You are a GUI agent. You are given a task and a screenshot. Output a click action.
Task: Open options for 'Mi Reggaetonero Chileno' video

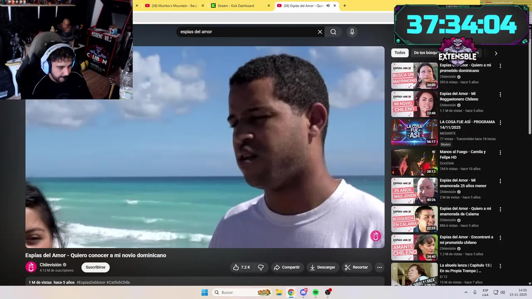point(500,95)
